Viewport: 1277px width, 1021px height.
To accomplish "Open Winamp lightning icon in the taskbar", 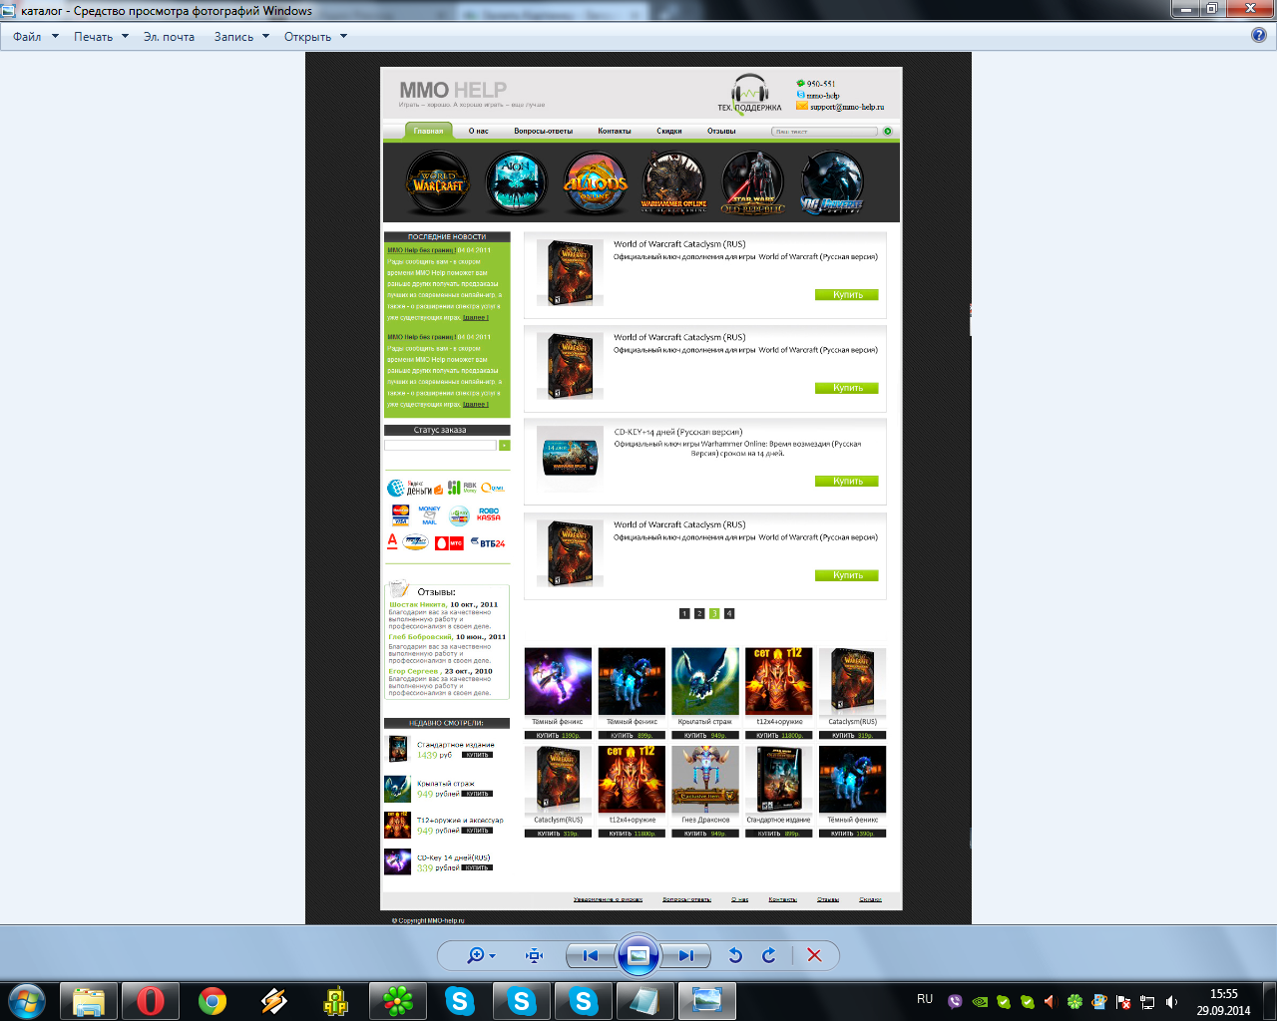I will click(x=274, y=1001).
